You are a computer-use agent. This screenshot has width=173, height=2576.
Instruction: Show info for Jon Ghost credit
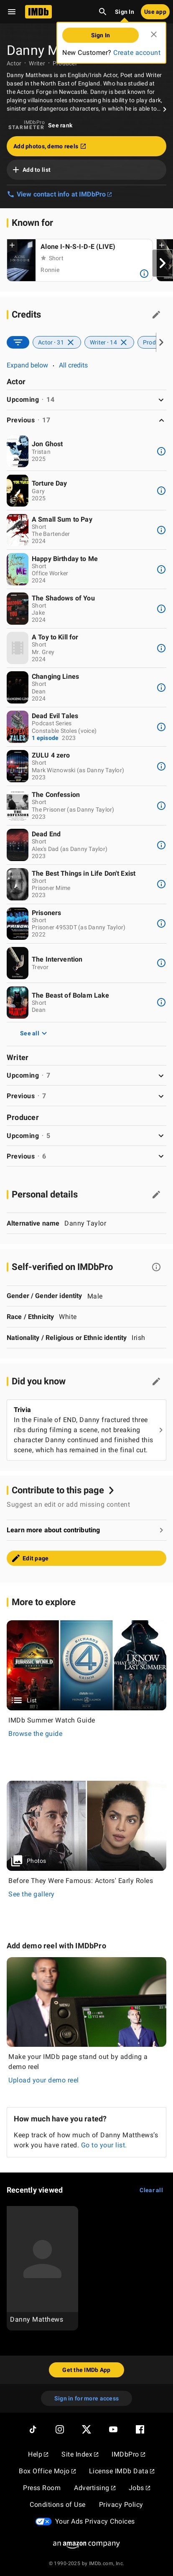161,451
